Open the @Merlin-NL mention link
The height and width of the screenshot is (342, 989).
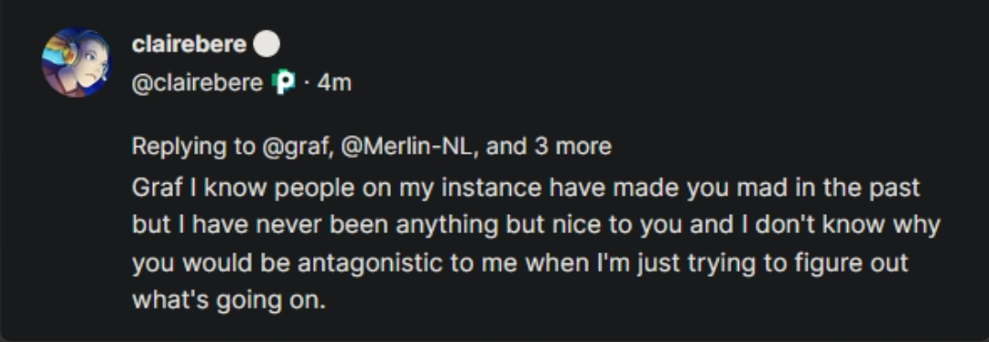(x=410, y=146)
